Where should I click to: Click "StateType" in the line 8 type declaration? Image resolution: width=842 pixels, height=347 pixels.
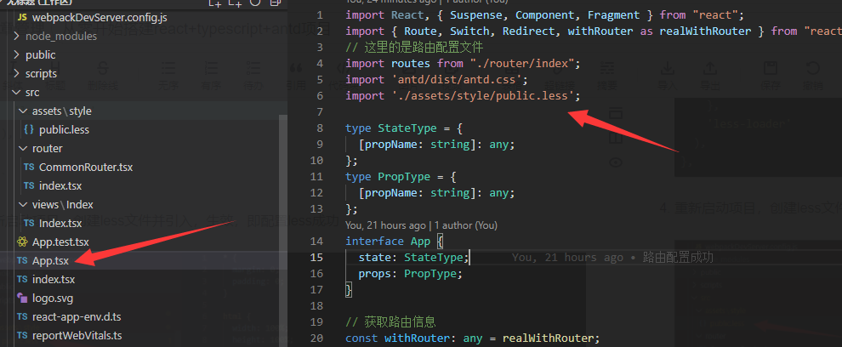(407, 128)
